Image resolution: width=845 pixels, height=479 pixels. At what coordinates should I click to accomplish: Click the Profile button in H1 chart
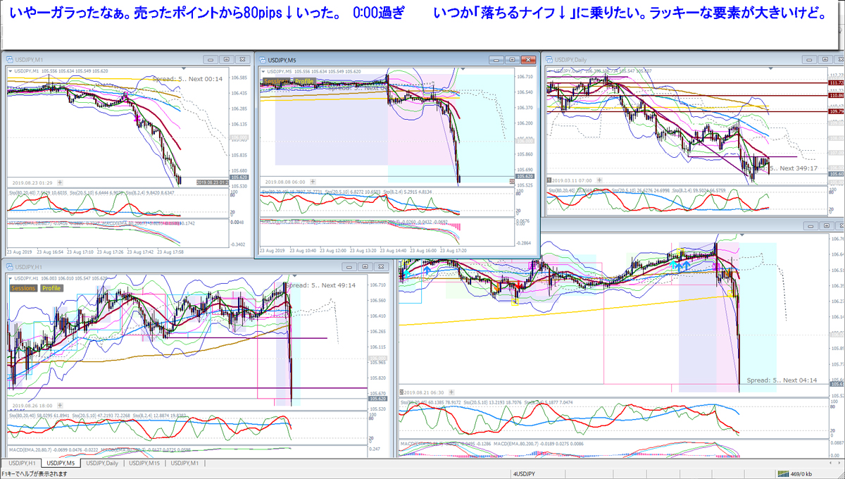[51, 288]
